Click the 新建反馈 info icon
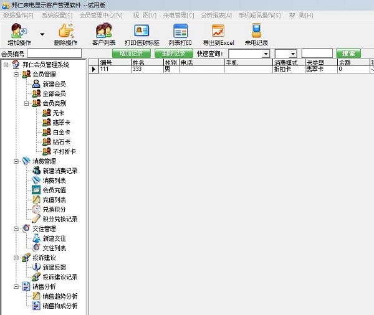This screenshot has height=315, width=374. pyautogui.click(x=36, y=267)
